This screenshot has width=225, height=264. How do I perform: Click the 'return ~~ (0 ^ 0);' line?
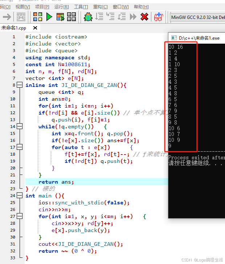click(68, 251)
